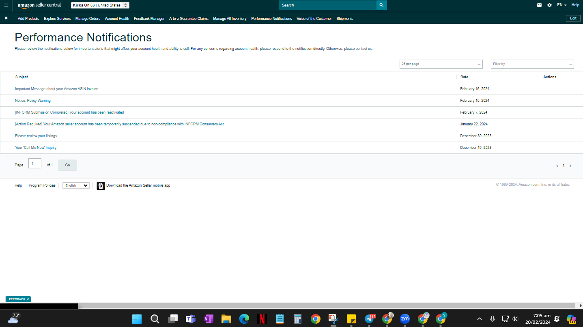The image size is (583, 327).
Task: Open the Action Required account suspended notification
Action: pyautogui.click(x=119, y=124)
